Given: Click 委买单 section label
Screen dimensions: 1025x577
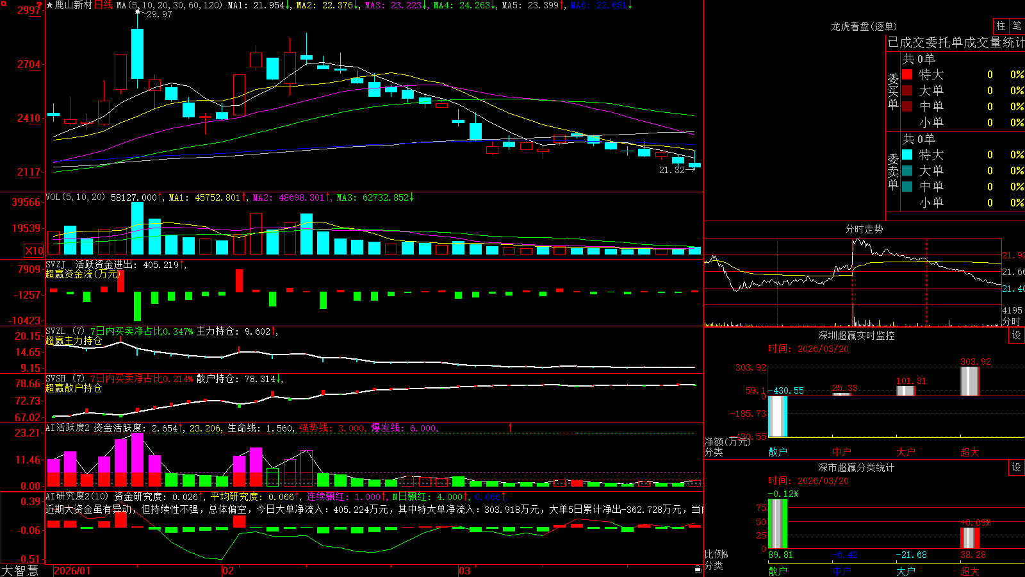Looking at the screenshot, I should [x=893, y=91].
